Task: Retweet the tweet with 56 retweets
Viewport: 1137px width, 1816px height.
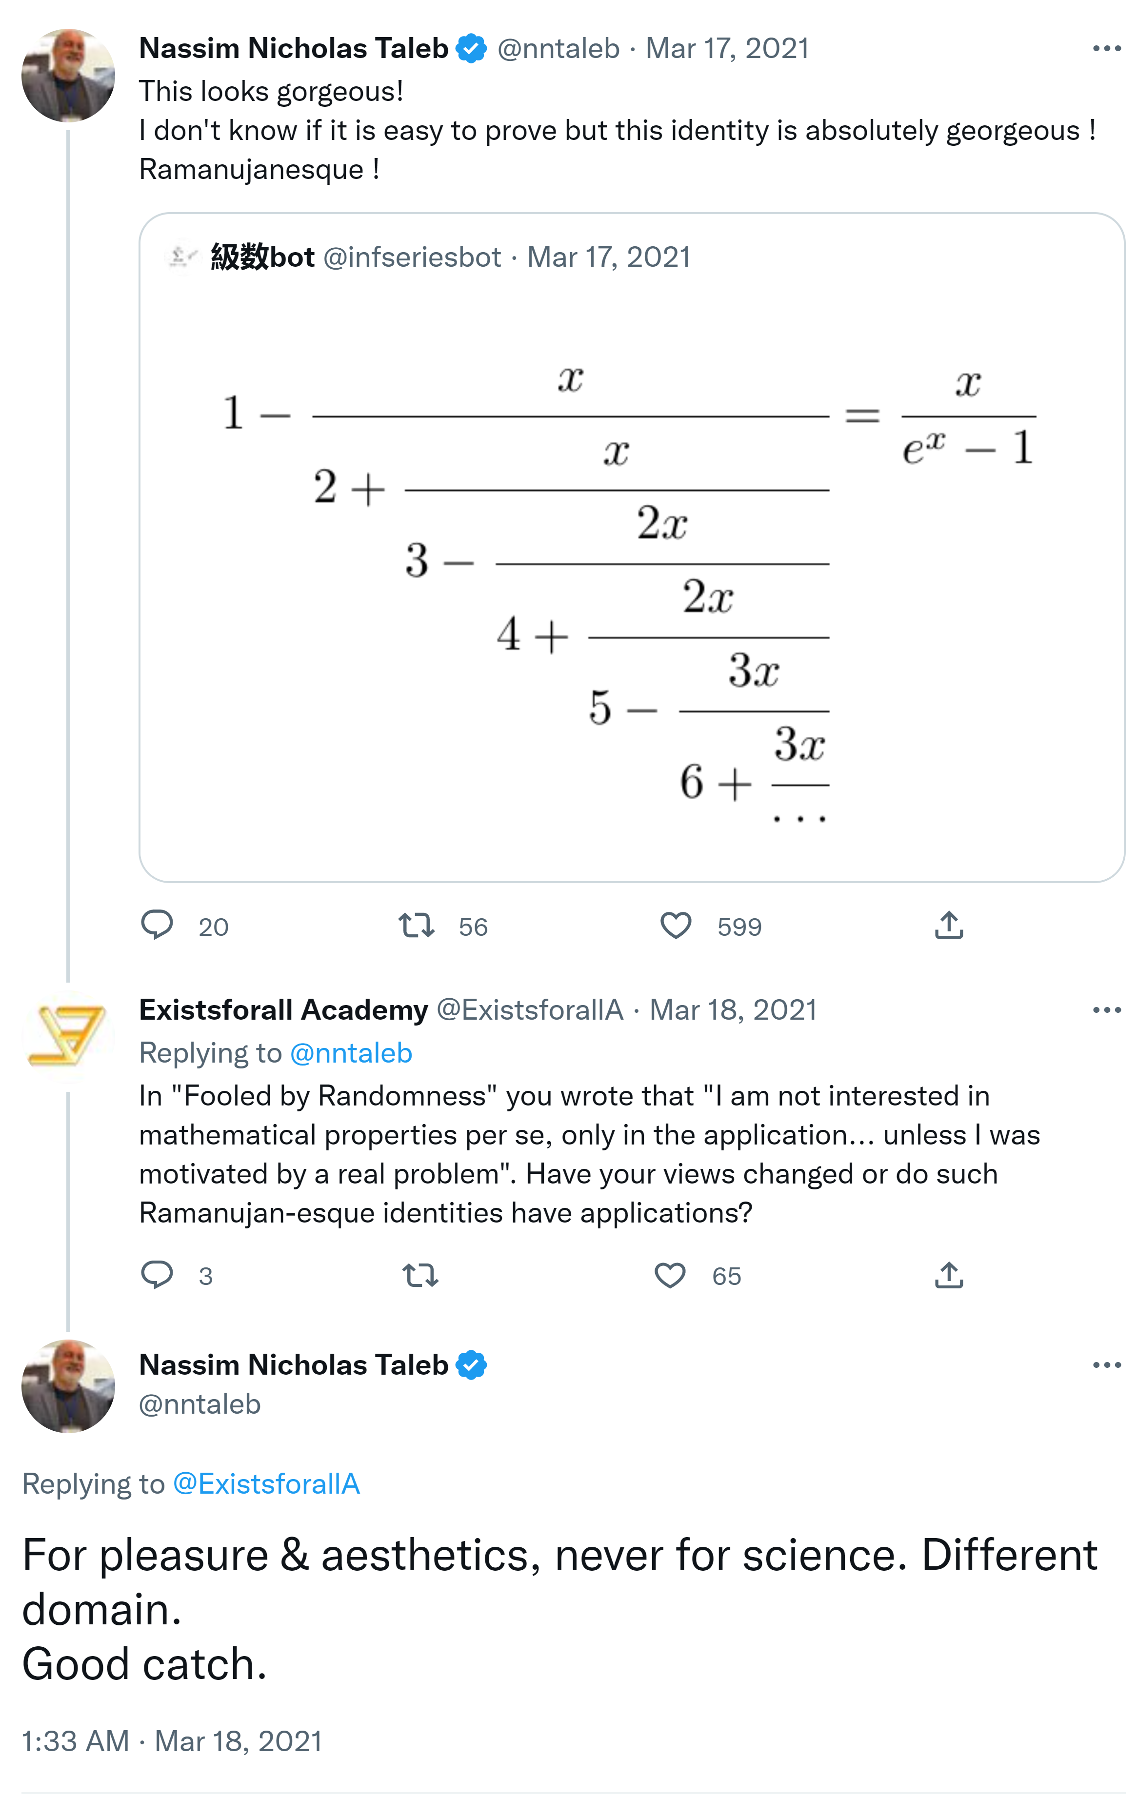Action: coord(417,925)
